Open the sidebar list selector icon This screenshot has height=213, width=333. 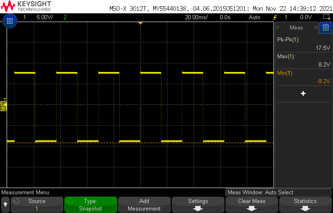tap(325, 28)
